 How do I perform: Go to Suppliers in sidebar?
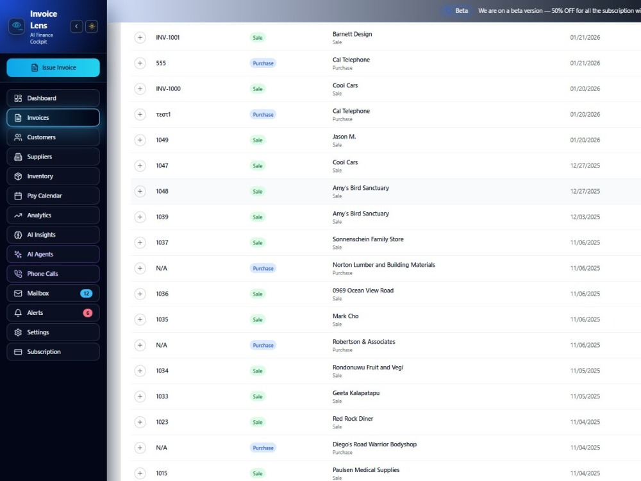(x=53, y=156)
